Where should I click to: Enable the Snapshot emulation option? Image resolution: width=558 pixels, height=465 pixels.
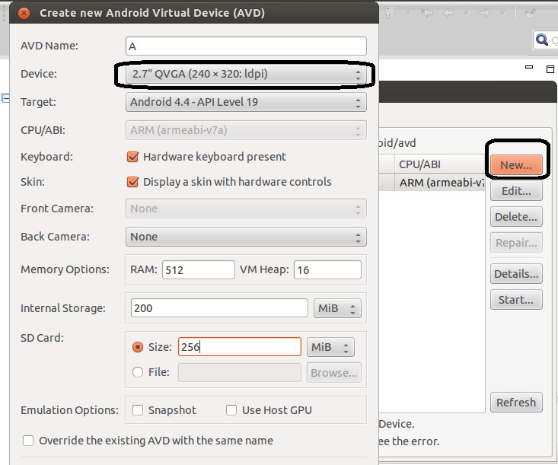138,410
